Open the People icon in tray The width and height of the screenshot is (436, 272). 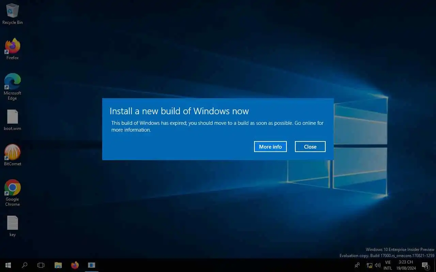tap(357, 265)
